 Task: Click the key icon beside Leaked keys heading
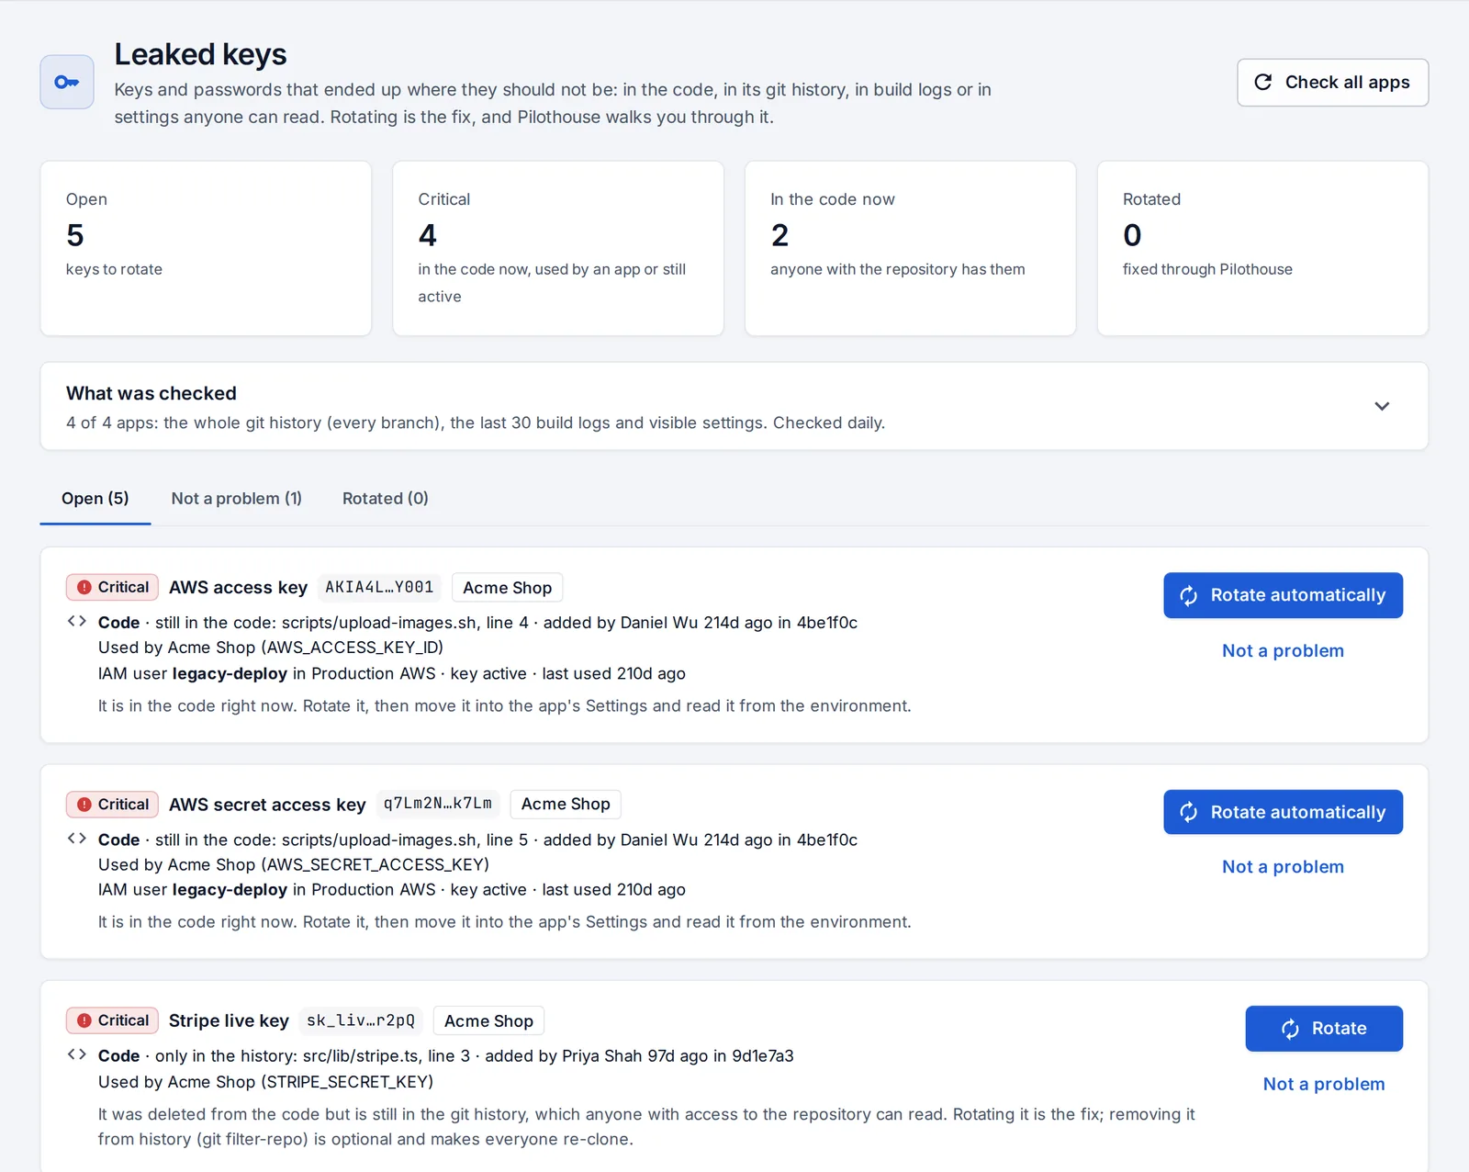(x=67, y=82)
